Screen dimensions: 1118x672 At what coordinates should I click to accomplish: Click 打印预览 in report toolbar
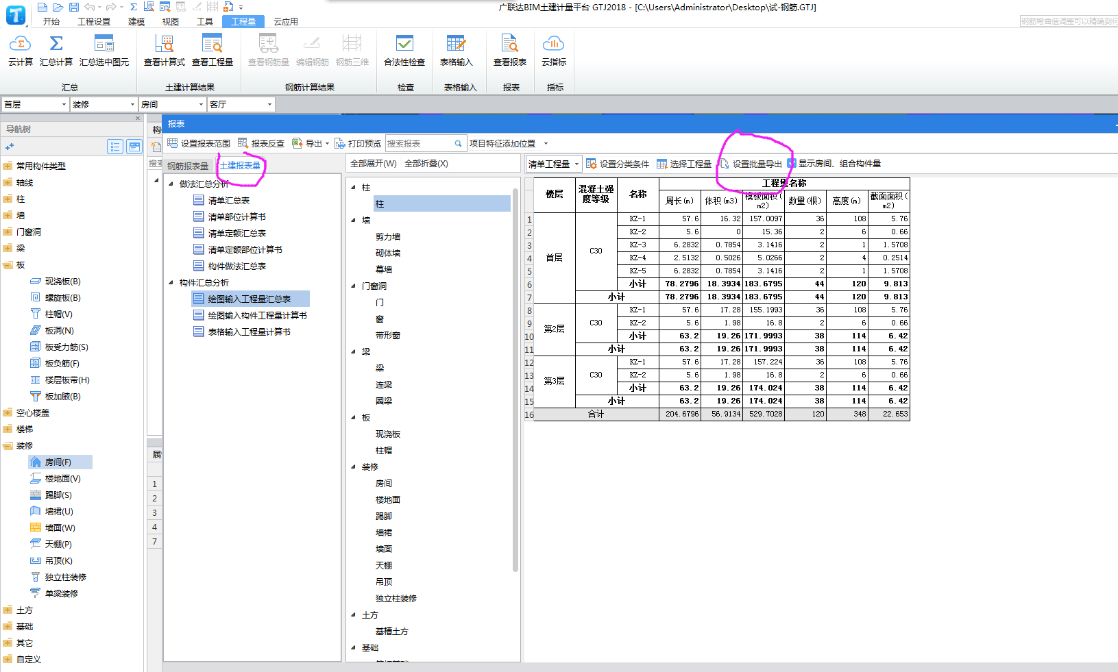pos(358,144)
